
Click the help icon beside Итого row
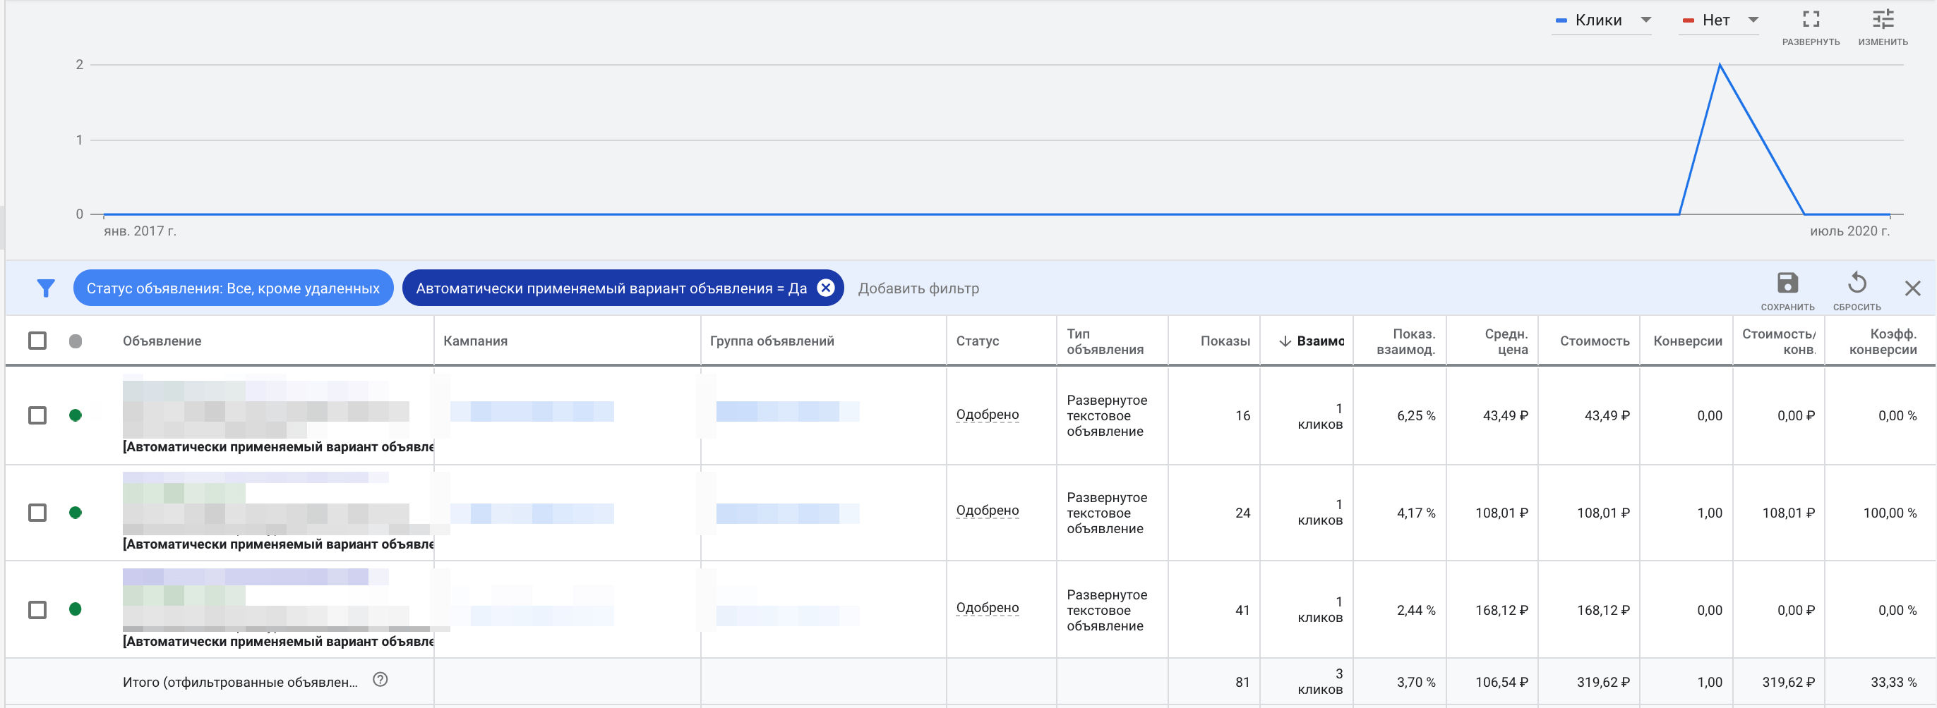tap(380, 680)
